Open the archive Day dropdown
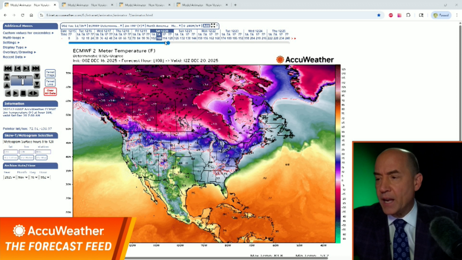The width and height of the screenshot is (462, 260). coord(34,177)
